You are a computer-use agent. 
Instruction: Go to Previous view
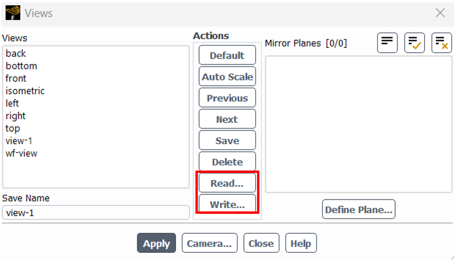pos(227,98)
